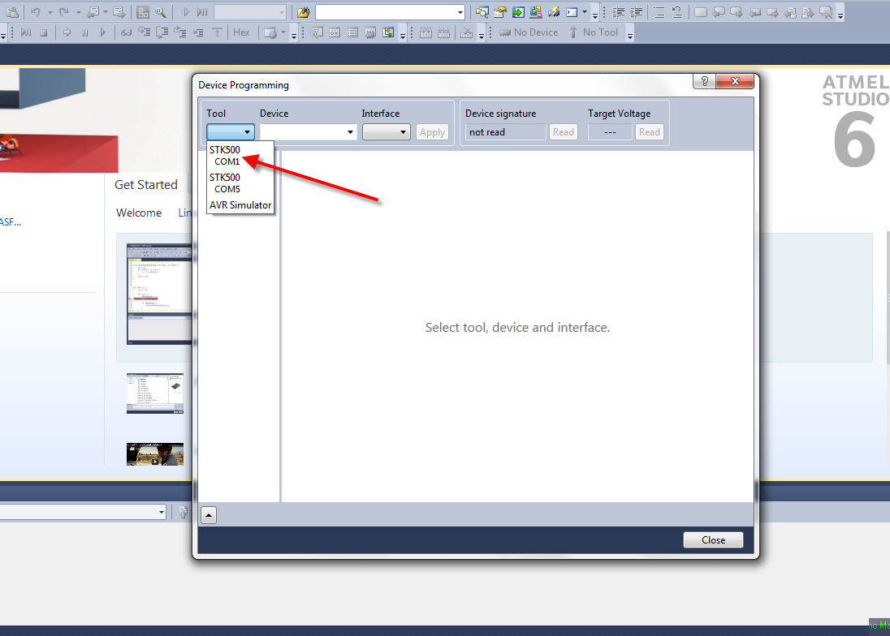The height and width of the screenshot is (636, 890).
Task: Click the Increase Indent icon
Action: [x=637, y=12]
